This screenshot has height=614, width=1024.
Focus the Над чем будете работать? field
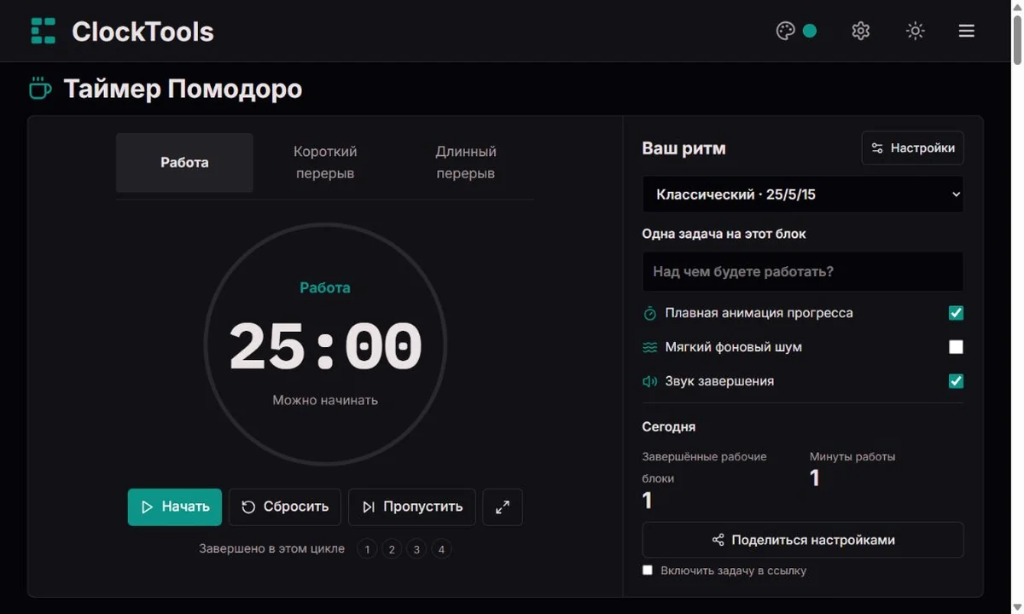(x=803, y=271)
